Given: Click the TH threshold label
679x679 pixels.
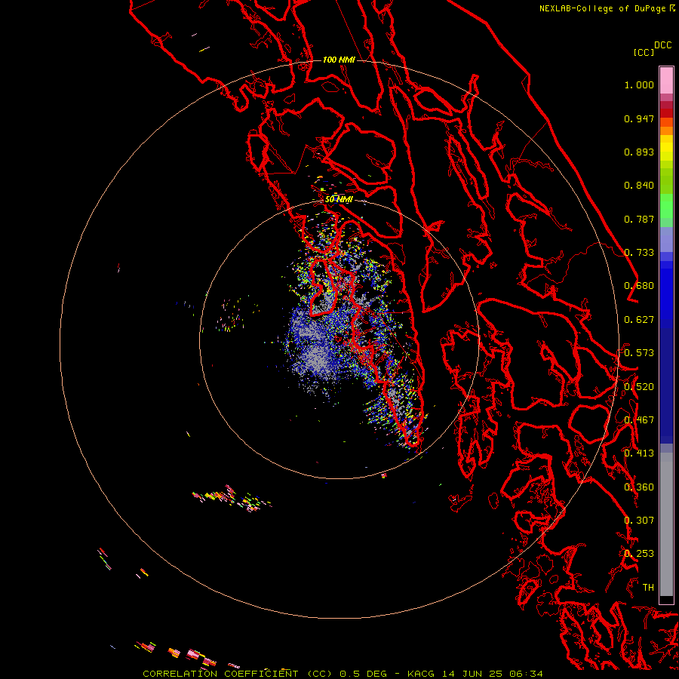Looking at the screenshot, I should 648,588.
